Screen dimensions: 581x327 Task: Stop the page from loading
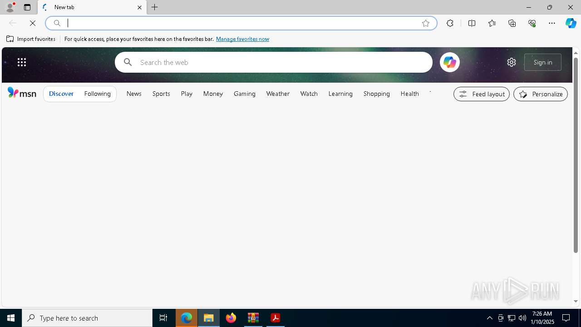[33, 23]
